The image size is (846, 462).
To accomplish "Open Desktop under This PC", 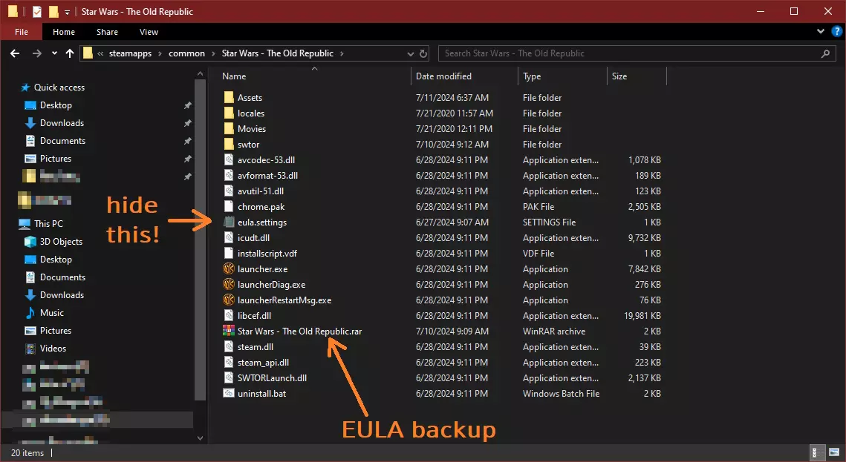I will [56, 259].
